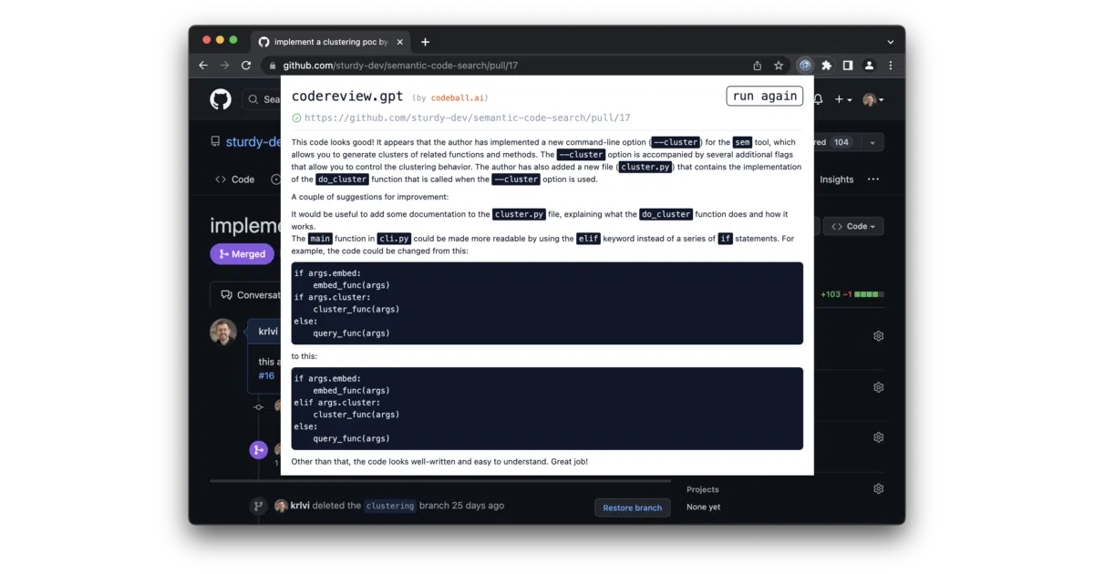This screenshot has height=574, width=1094.
Task: Click the browser forward arrow
Action: pyautogui.click(x=224, y=66)
